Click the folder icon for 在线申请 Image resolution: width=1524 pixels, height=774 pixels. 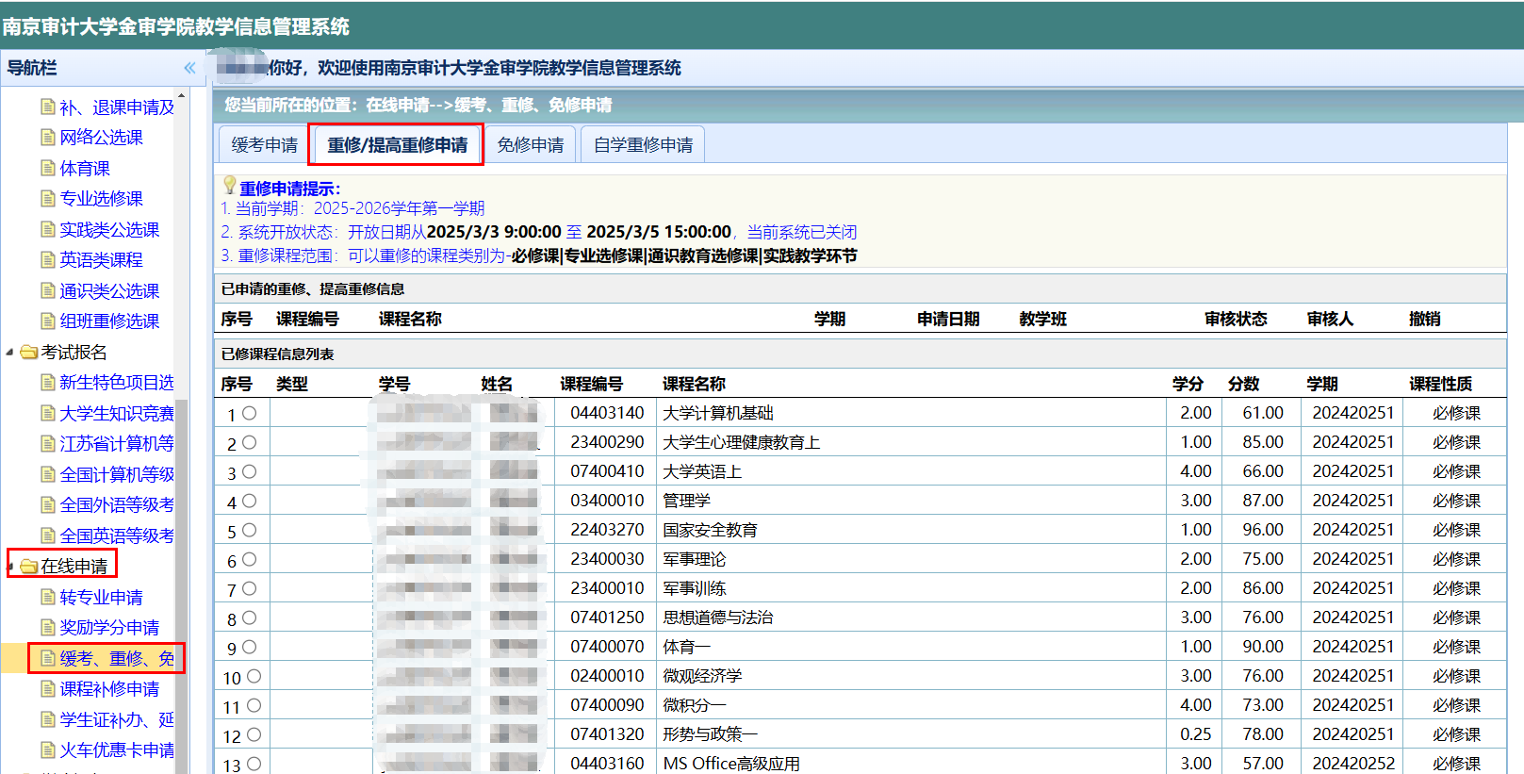(x=29, y=567)
